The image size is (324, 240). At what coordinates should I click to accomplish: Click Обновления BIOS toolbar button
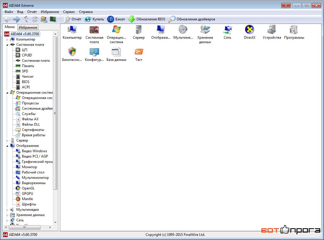(x=147, y=19)
